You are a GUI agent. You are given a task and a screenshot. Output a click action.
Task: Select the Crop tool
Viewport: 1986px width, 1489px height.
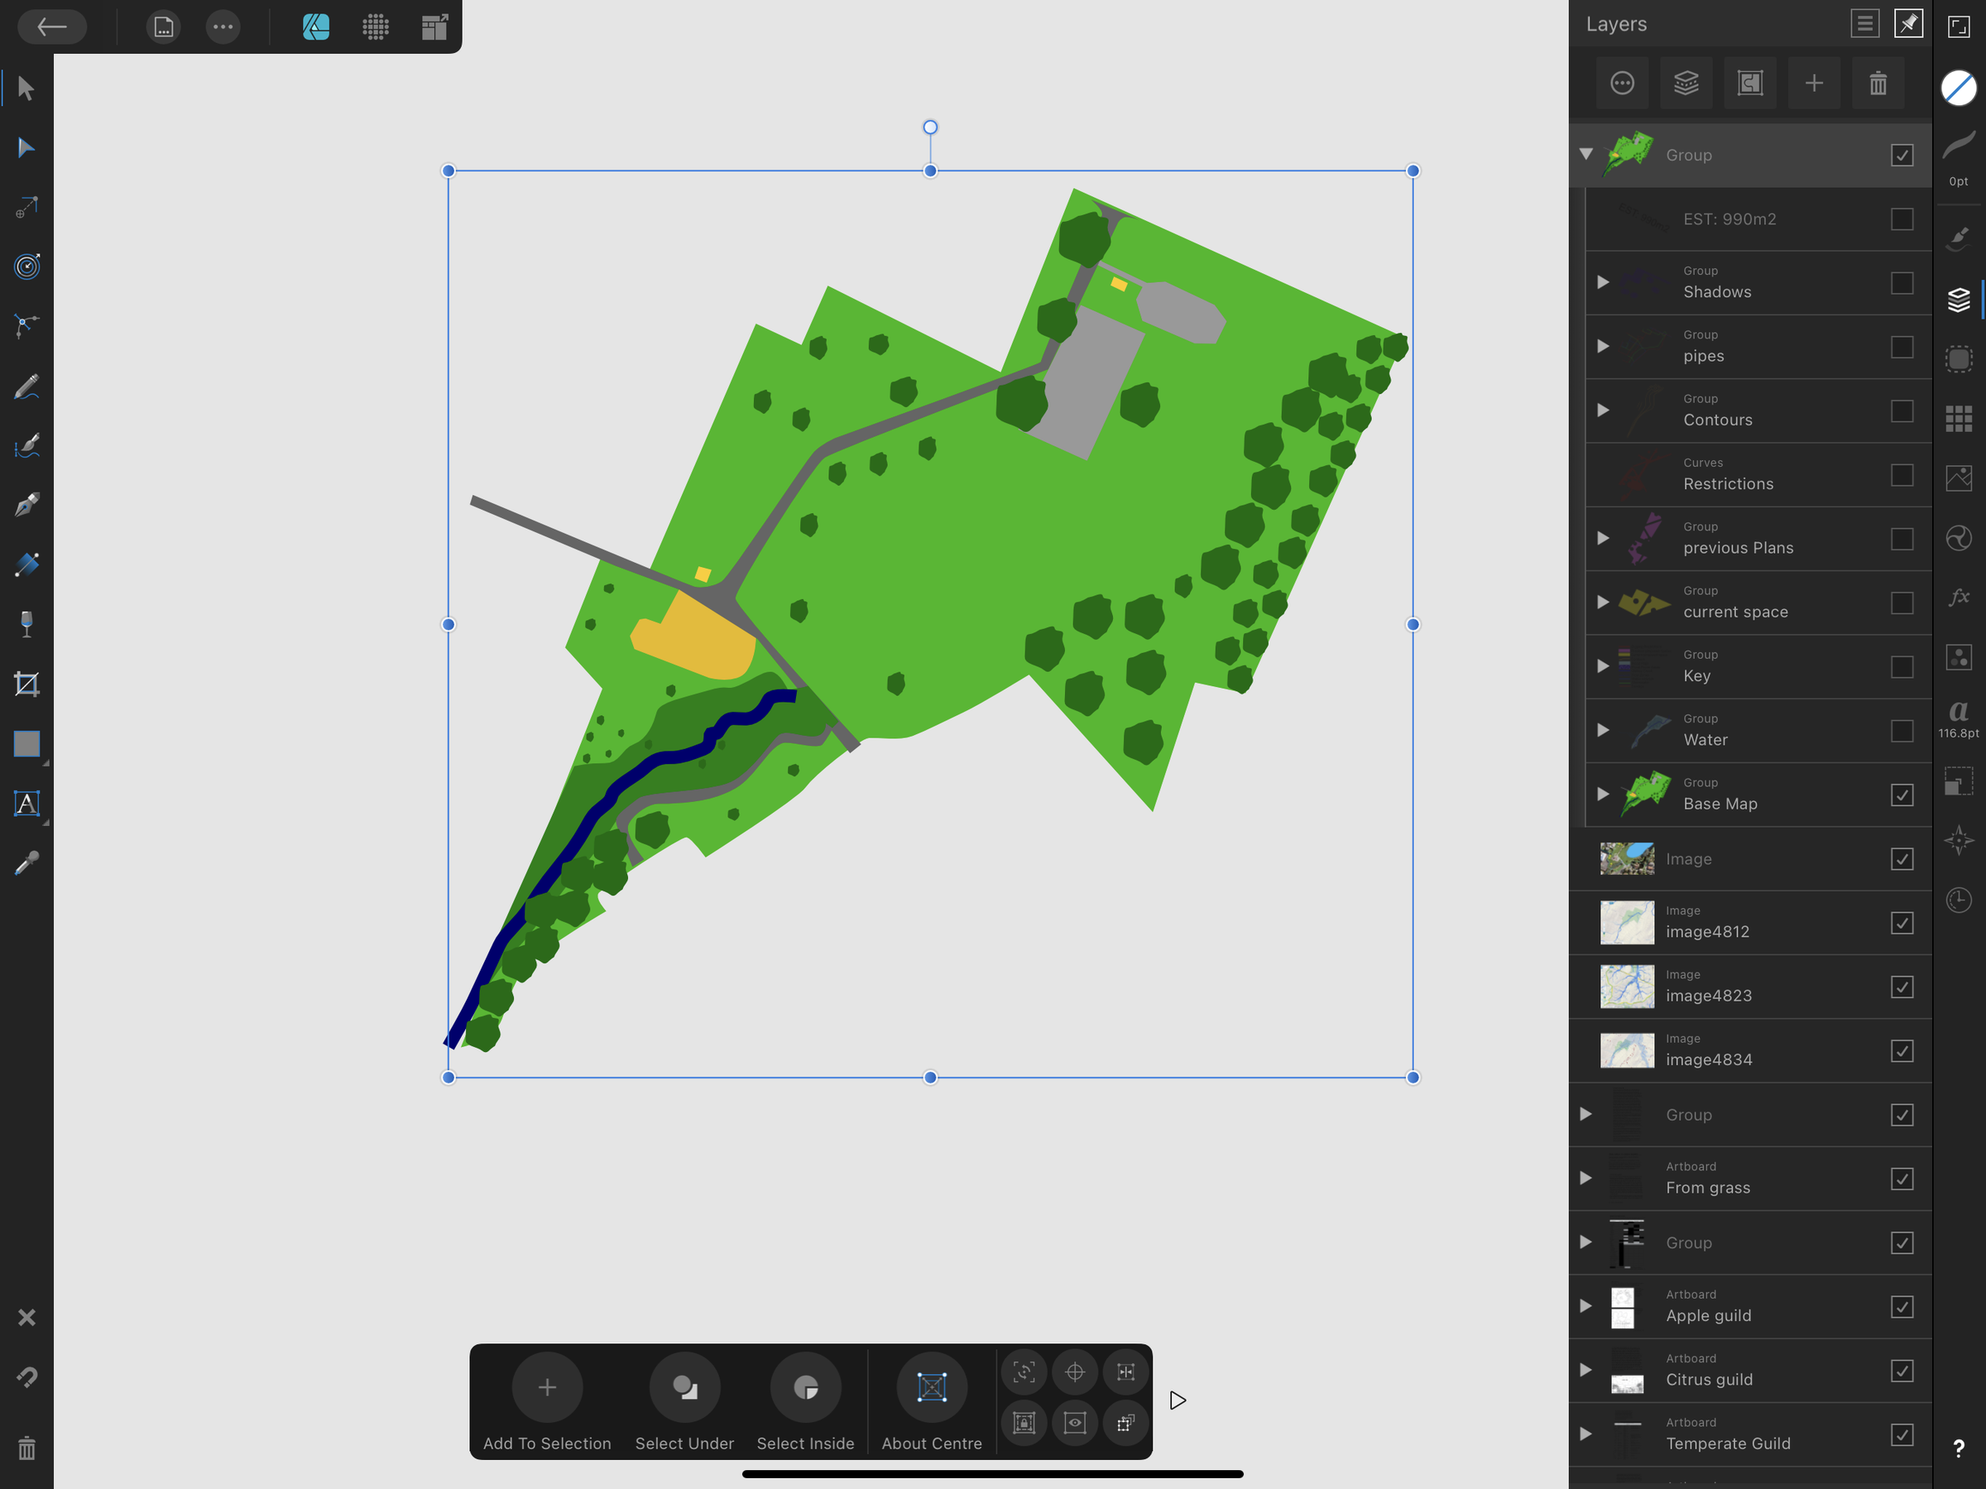[27, 684]
